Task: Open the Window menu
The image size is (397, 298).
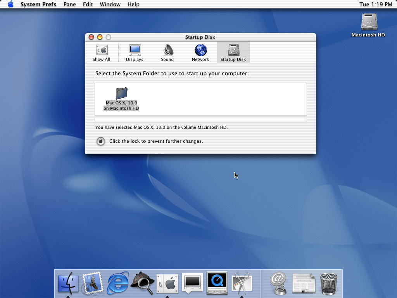Action: tap(110, 4)
